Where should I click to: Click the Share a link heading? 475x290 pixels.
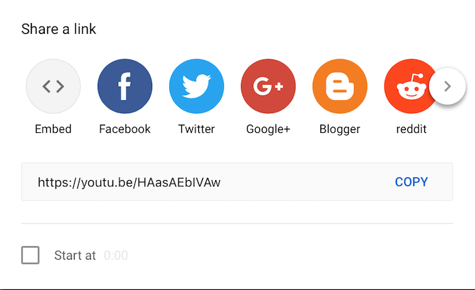59,29
